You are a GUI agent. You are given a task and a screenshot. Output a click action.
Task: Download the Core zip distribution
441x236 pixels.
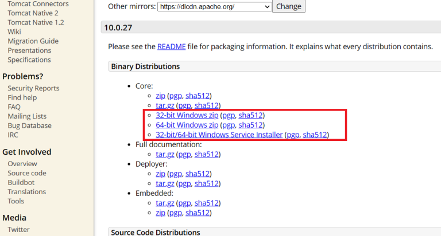(160, 96)
